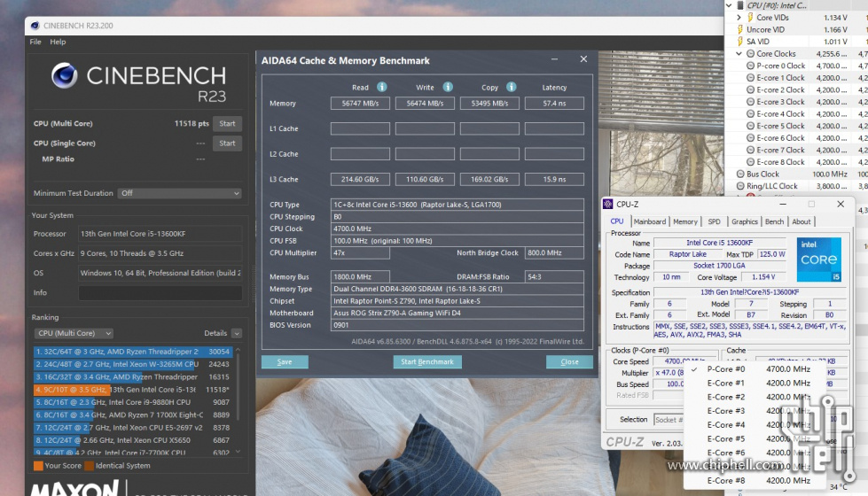This screenshot has height=496, width=868.
Task: Click the Your Score orange legend swatch
Action: pyautogui.click(x=38, y=466)
